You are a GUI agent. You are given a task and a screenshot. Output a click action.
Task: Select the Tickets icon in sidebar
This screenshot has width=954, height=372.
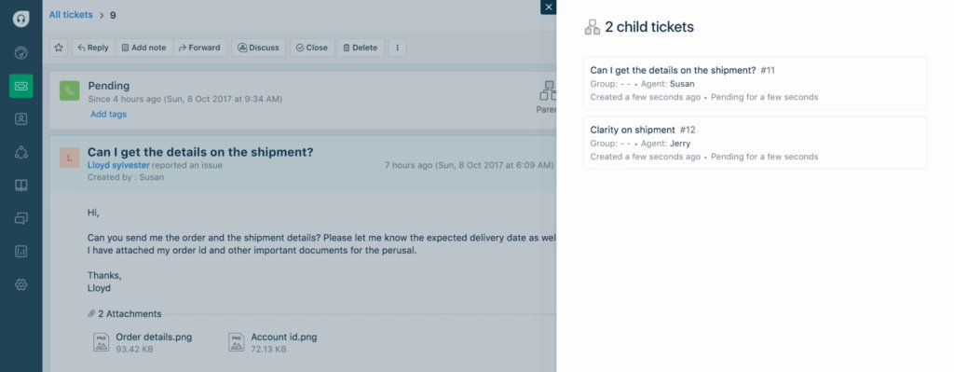[x=20, y=86]
